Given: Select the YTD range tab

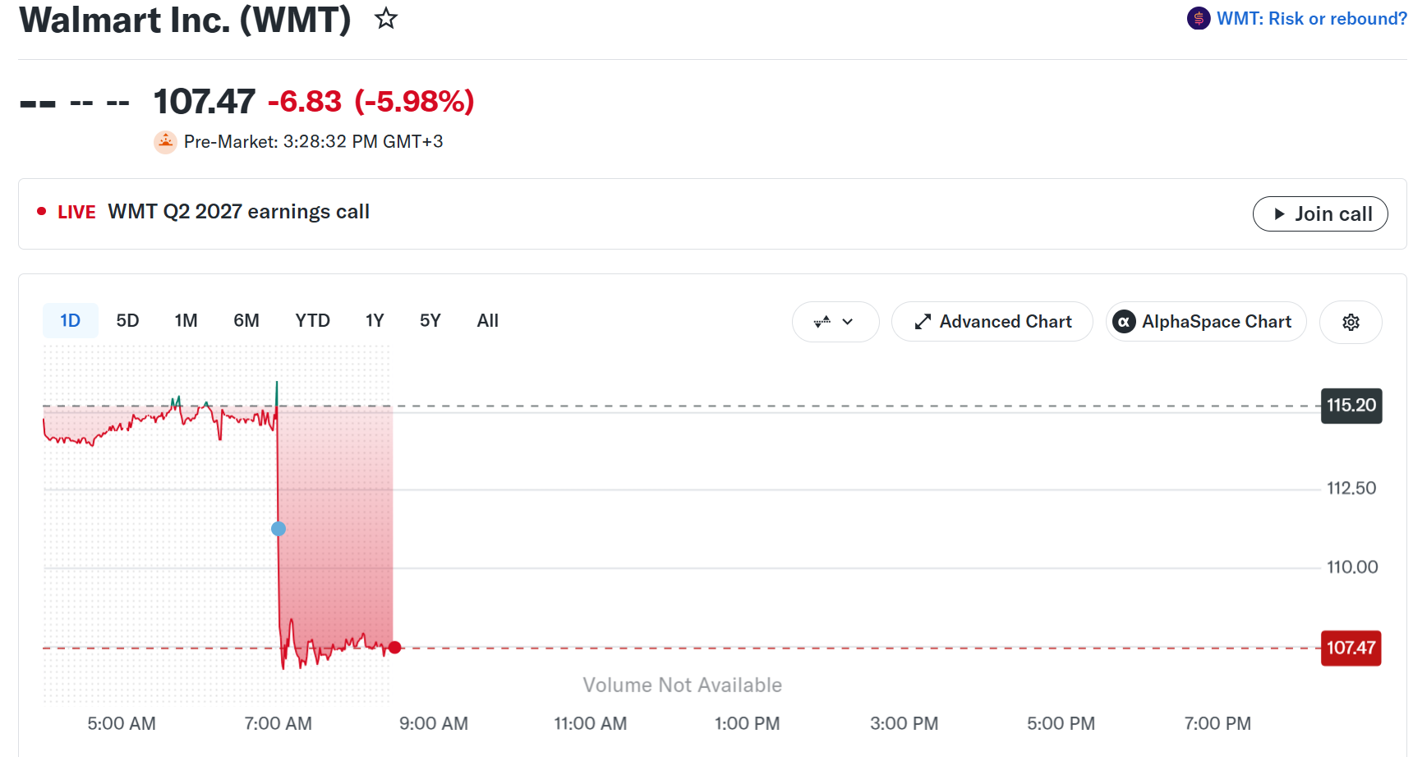Looking at the screenshot, I should click(312, 320).
